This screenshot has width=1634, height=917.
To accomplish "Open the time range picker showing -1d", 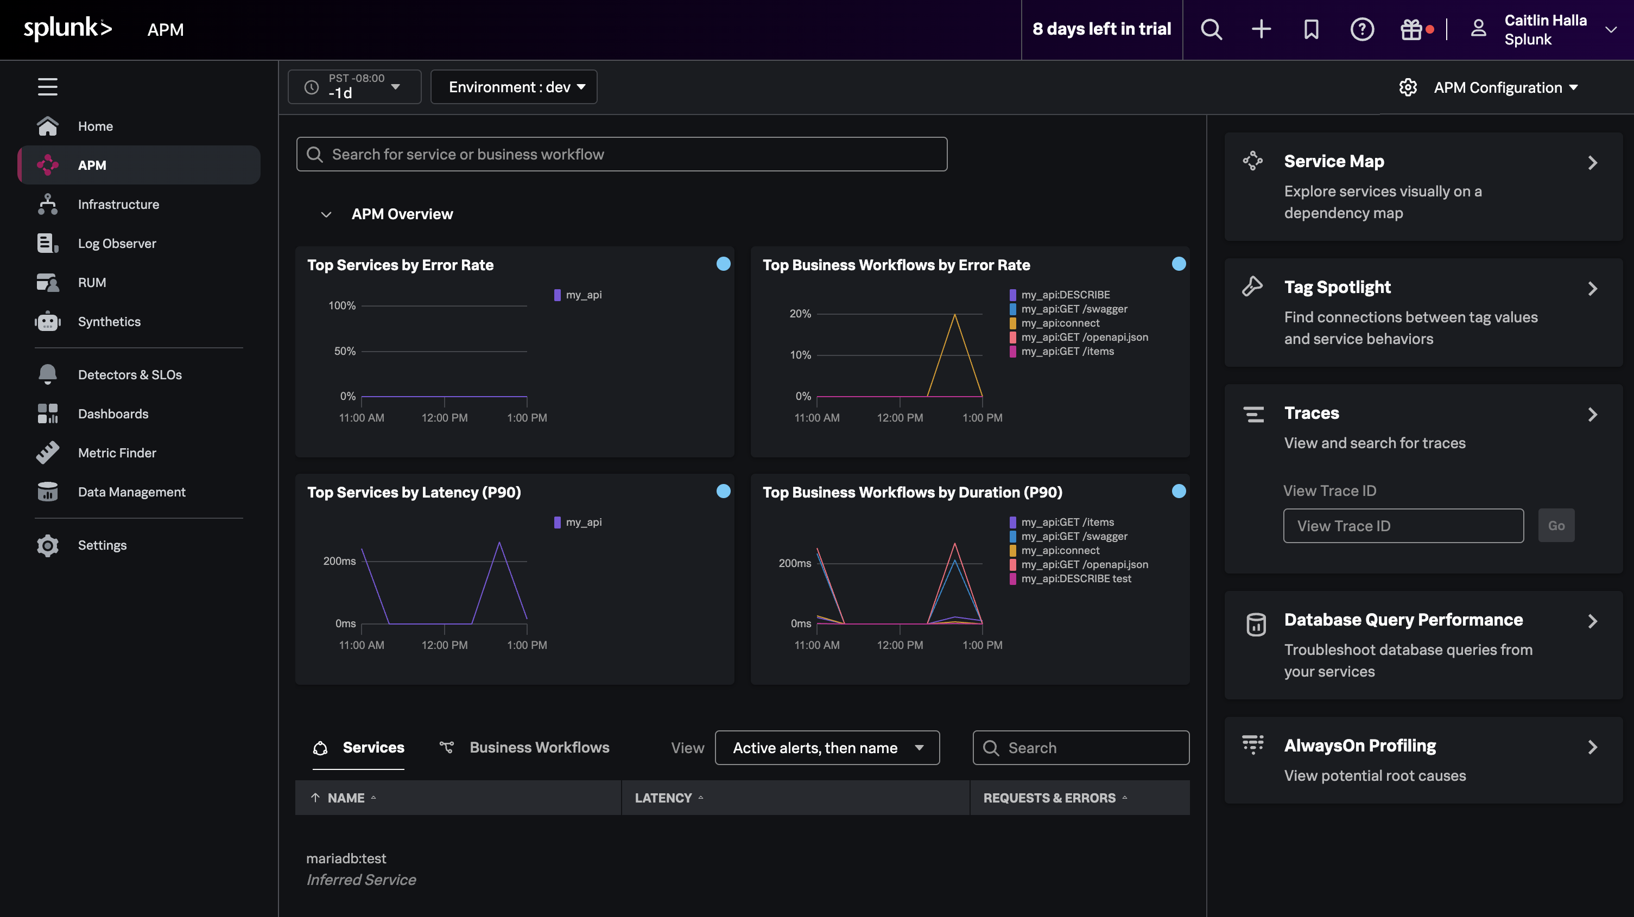I will 354,87.
